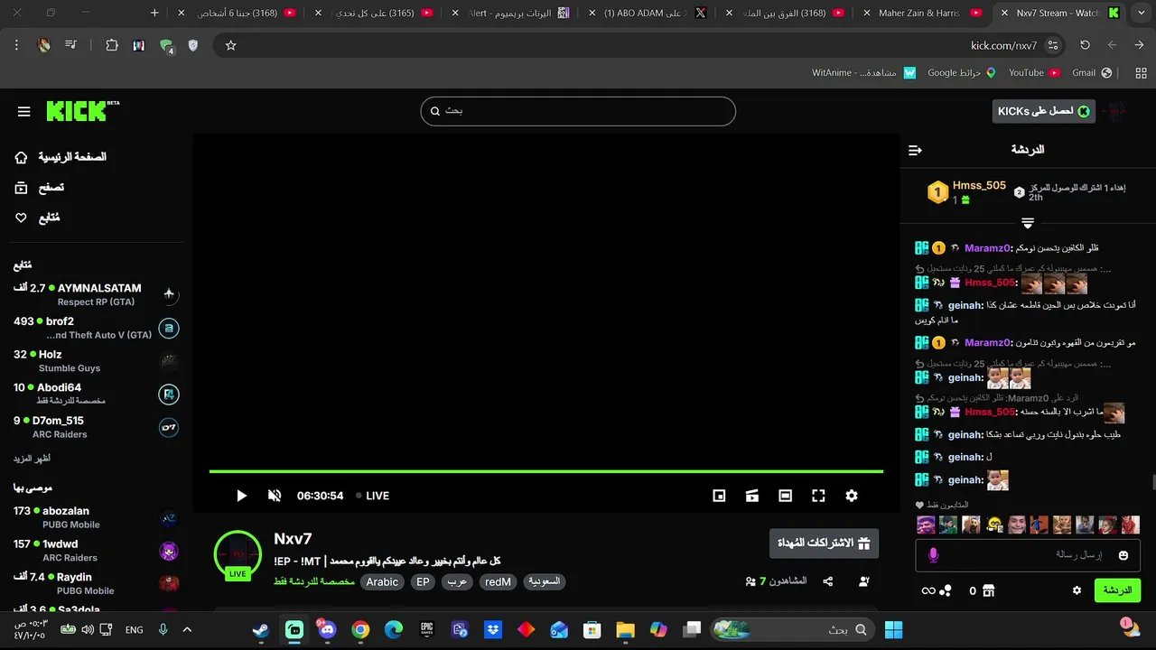The width and height of the screenshot is (1156, 650).
Task: Collapse the chat panel icon
Action: click(x=915, y=150)
